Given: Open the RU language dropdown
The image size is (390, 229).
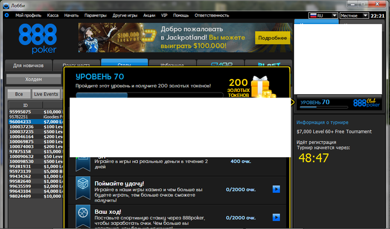Looking at the screenshot, I should click(323, 16).
